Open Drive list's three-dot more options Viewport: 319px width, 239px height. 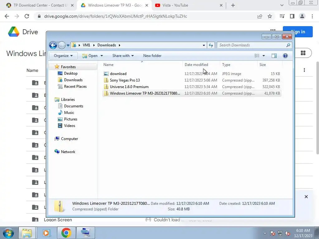click(304, 70)
